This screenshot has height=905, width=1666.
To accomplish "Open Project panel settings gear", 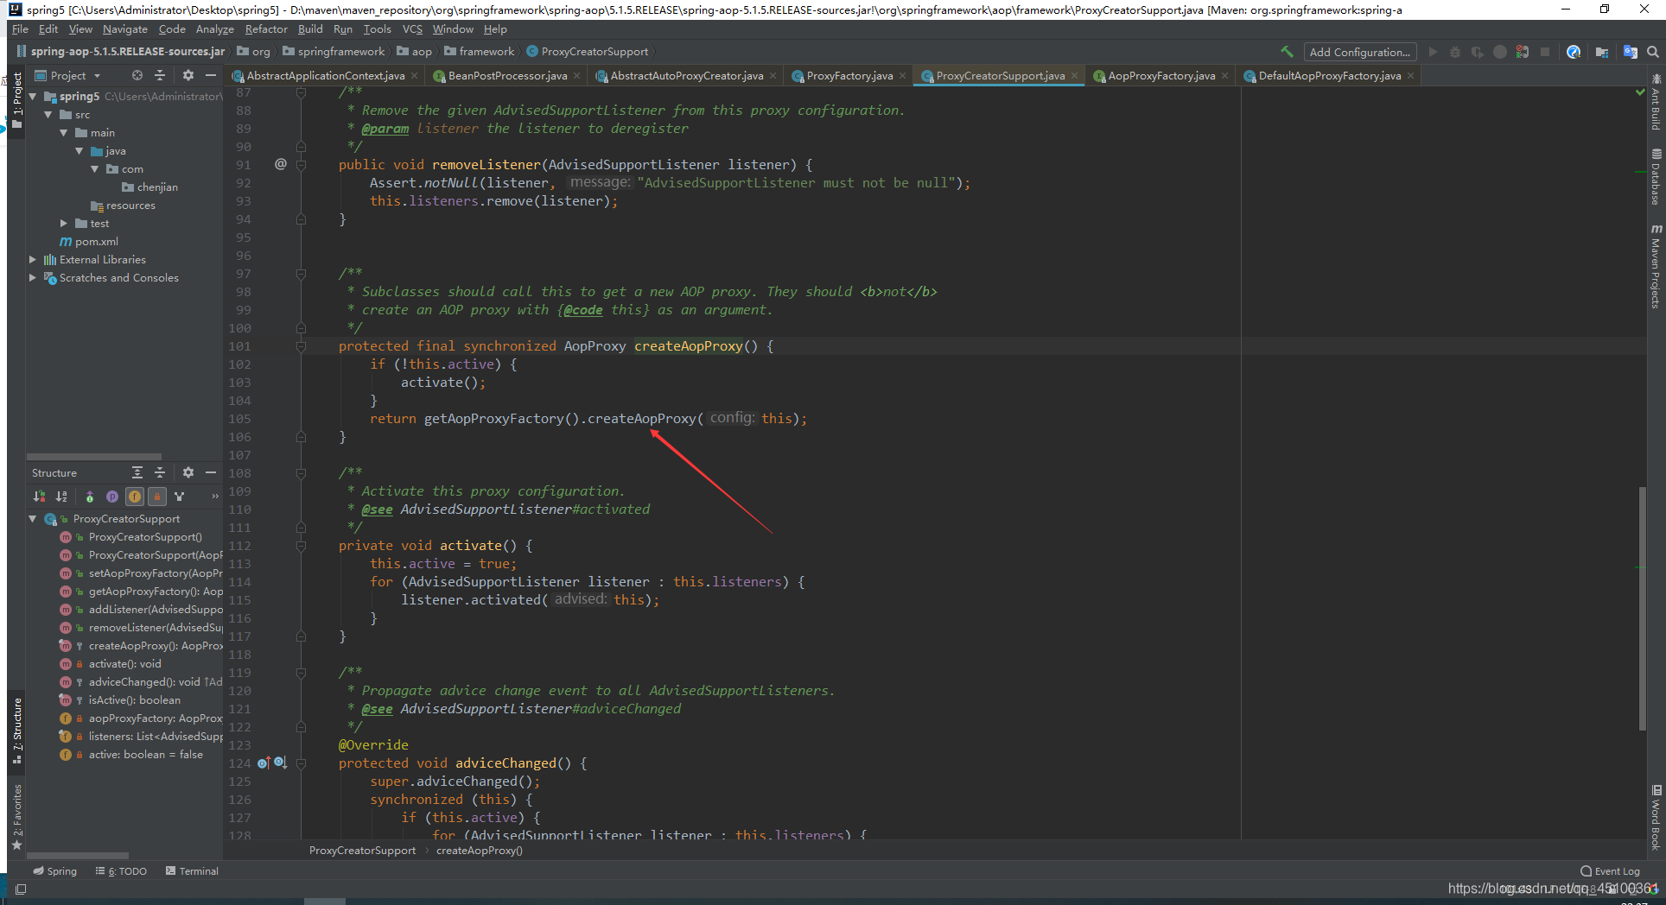I will tap(188, 75).
